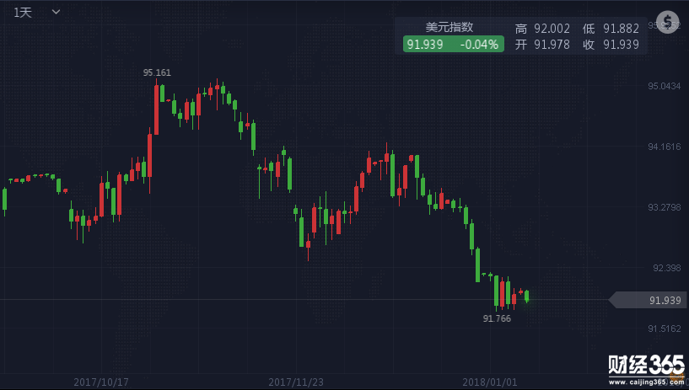Click the 2017/10/17 date label
This screenshot has height=390, width=689.
pos(101,382)
